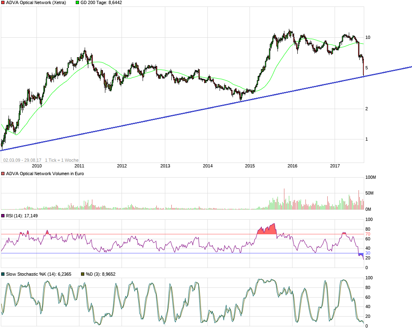The height and width of the screenshot is (330, 412).
Task: Click the 100M volume axis label
Action: tap(371, 178)
